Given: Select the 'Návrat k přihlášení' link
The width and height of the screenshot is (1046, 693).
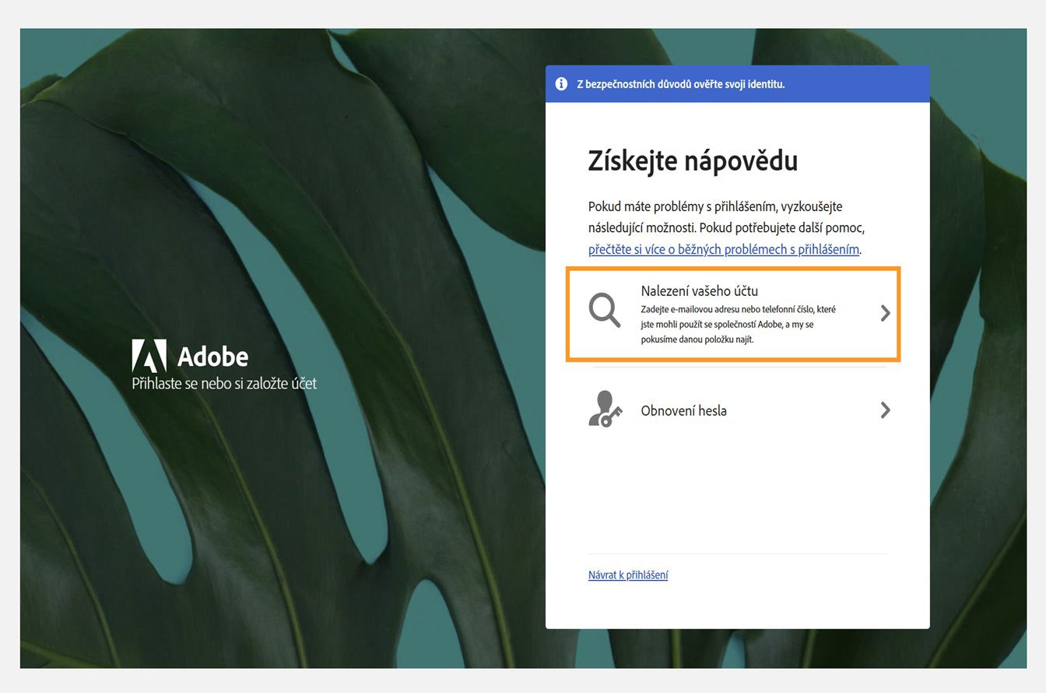Looking at the screenshot, I should pyautogui.click(x=629, y=575).
